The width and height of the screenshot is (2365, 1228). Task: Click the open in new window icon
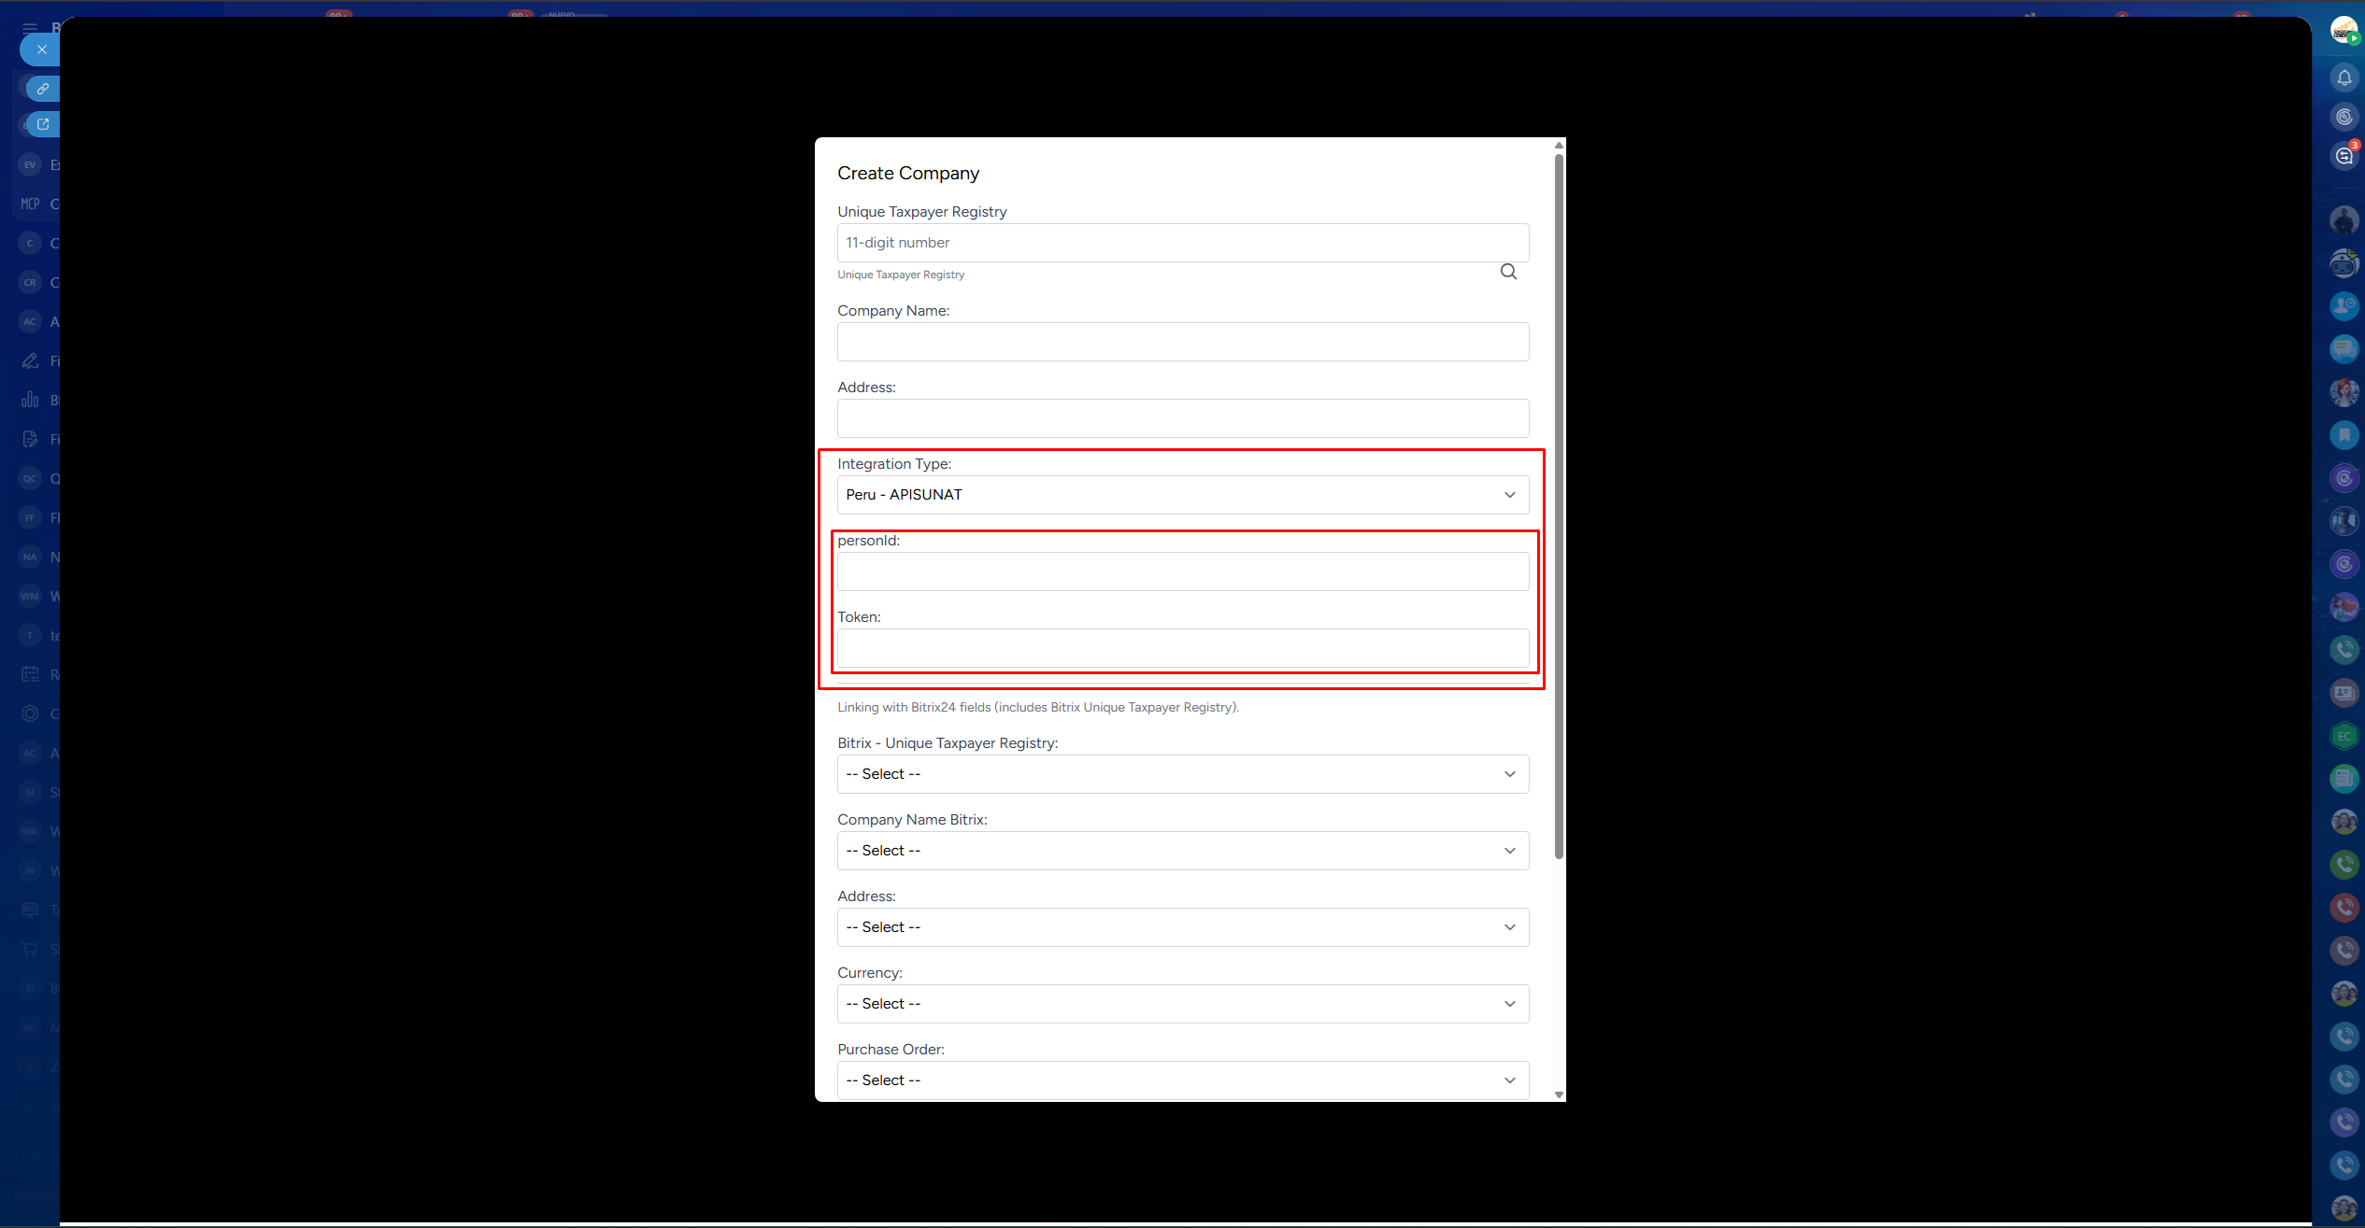43,124
